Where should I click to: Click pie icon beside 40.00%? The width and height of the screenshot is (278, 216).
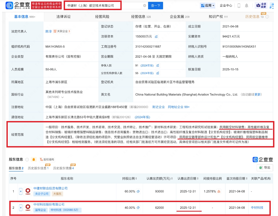(138, 207)
